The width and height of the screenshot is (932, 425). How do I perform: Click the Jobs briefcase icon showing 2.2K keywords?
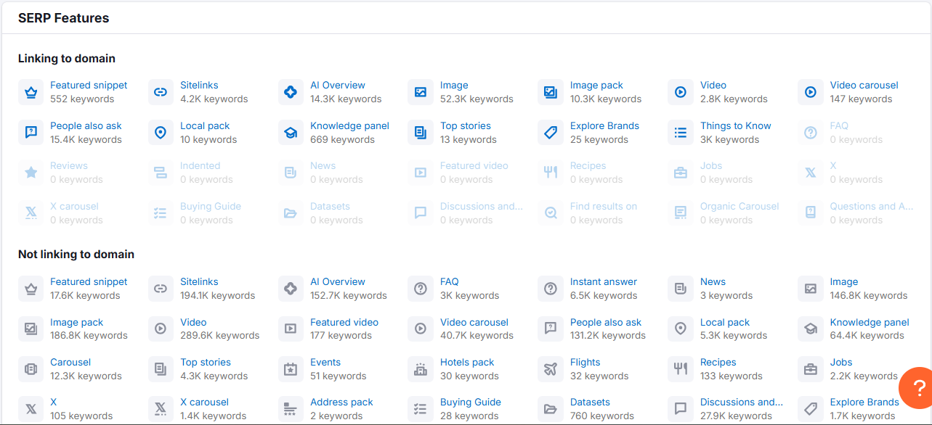(x=811, y=369)
